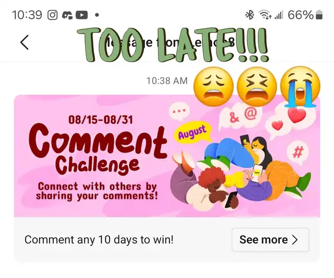Tap the yellow August speech bubble
This screenshot has width=334, height=278.
193,133
